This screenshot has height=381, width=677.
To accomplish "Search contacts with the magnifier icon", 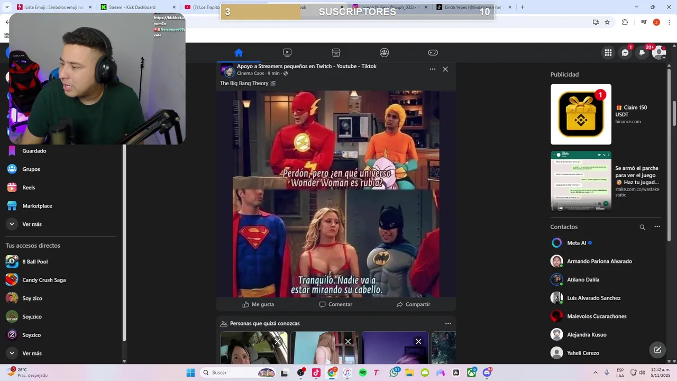I will (x=642, y=227).
